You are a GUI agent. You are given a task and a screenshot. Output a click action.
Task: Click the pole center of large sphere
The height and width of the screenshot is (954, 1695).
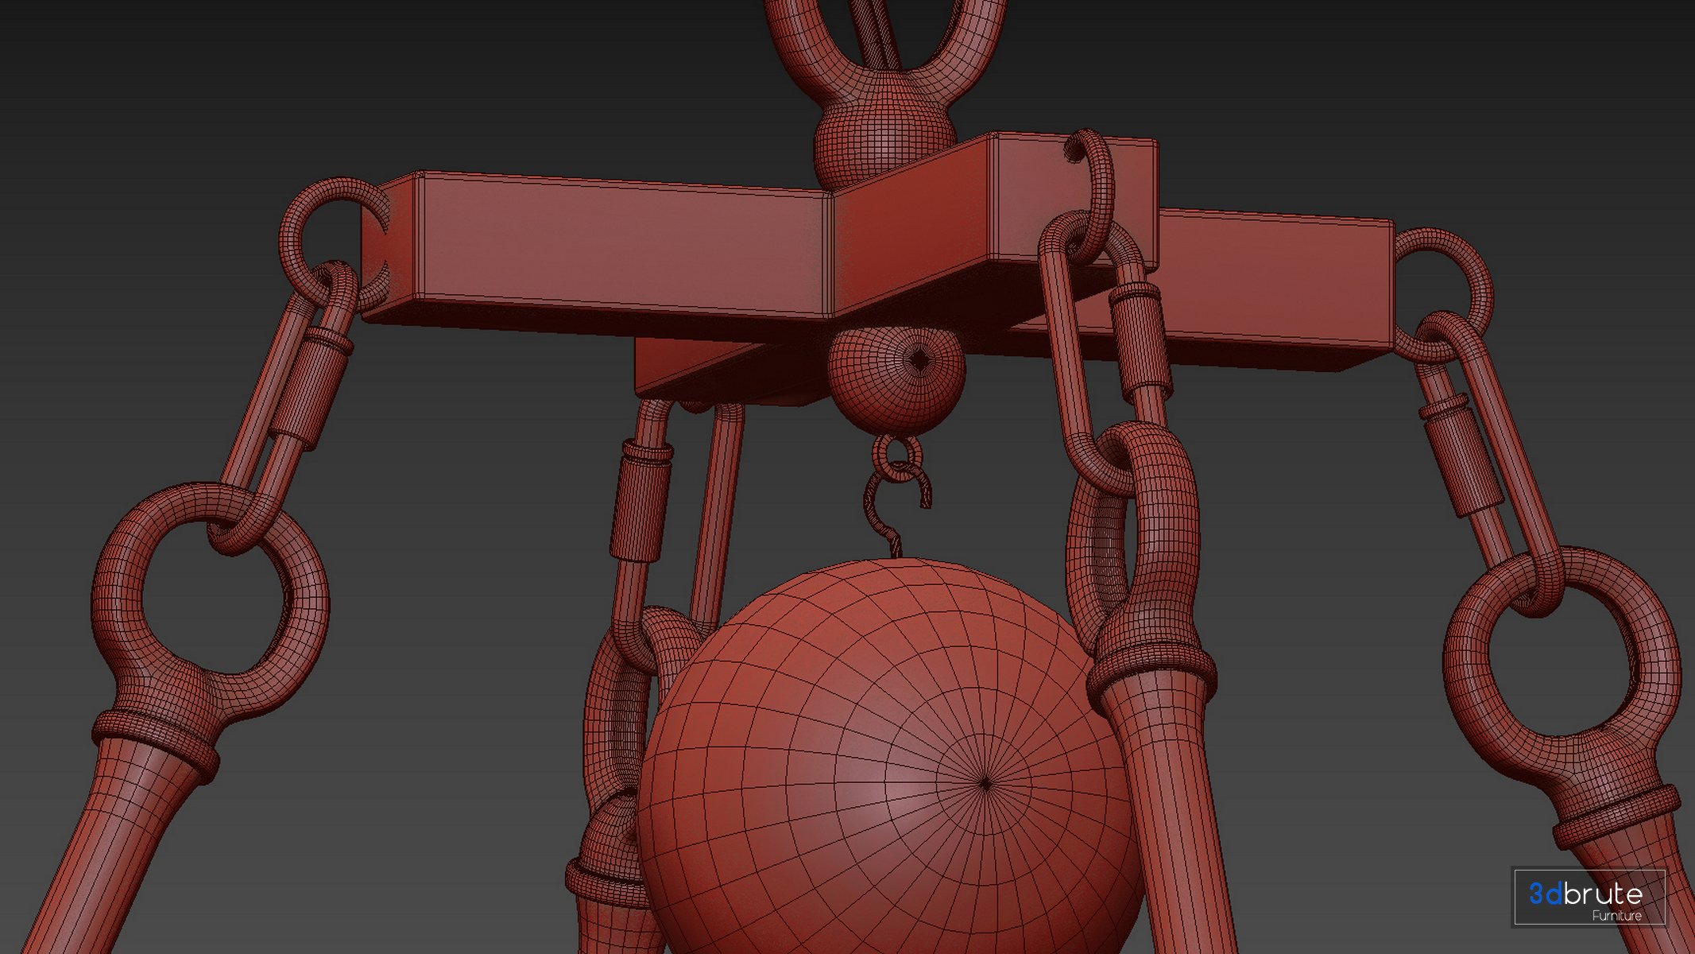(x=985, y=783)
